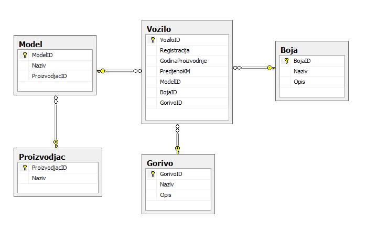
Task: Click the Gorivo table title
Action: click(178, 163)
